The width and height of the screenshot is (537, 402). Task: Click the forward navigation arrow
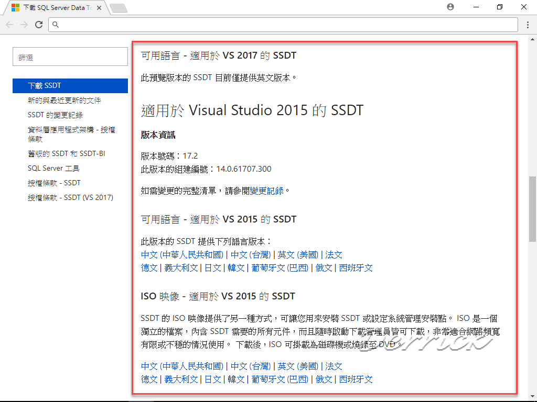click(24, 24)
